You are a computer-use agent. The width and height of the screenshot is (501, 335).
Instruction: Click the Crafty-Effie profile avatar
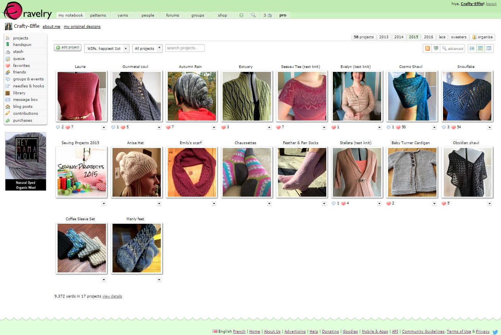coord(9,26)
